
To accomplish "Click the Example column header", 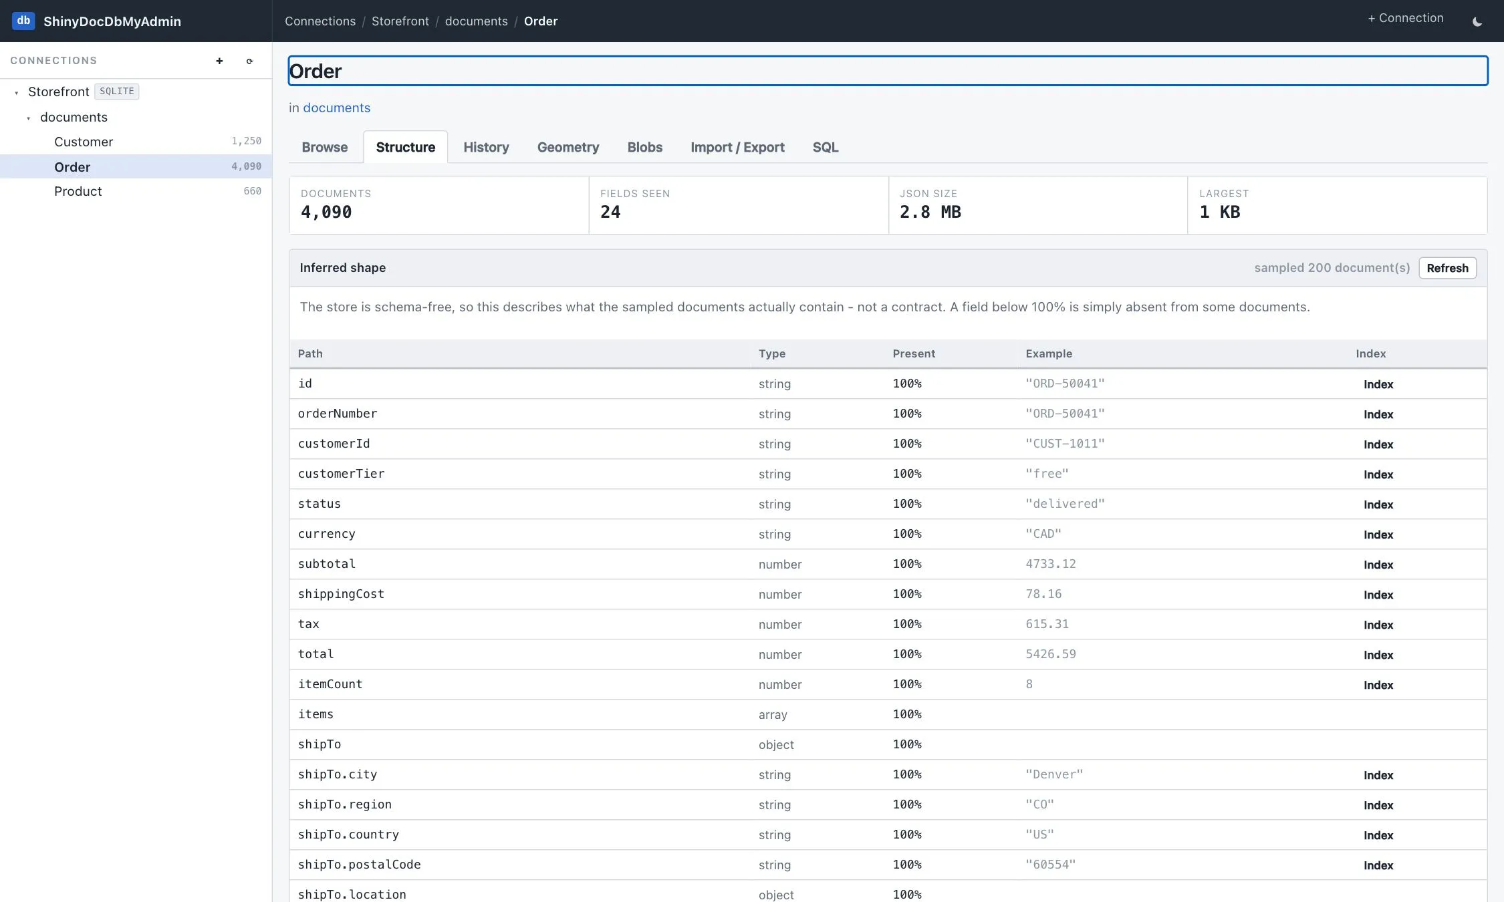I will pyautogui.click(x=1049, y=353).
